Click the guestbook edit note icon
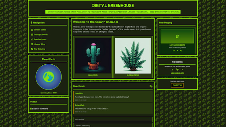 [x=151, y=86]
